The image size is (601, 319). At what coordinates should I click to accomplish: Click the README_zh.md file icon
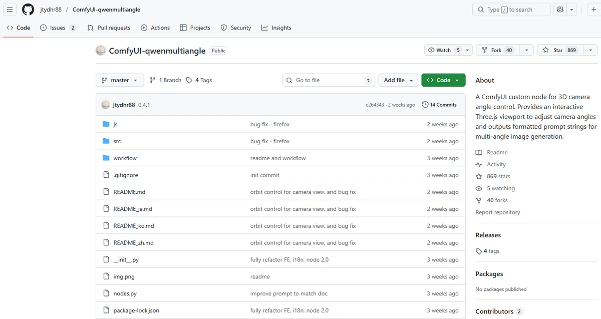(106, 243)
